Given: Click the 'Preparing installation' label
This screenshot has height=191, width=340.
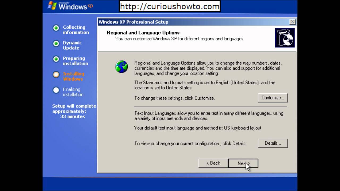Looking at the screenshot, I should pos(75,61).
